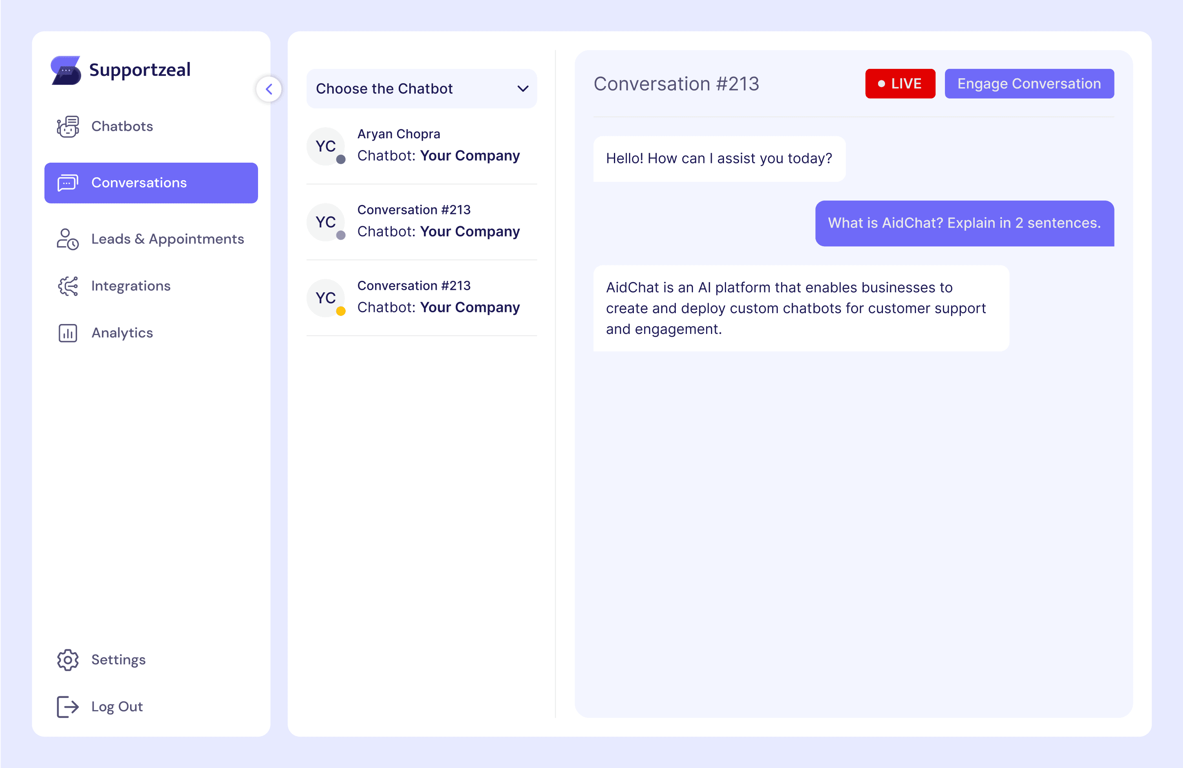
Task: Click the Leads & Appointments person icon
Action: tap(68, 239)
